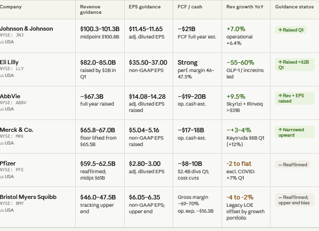The image size is (319, 231).
Task: Click the Raised Q1 status badge
Action: [291, 30]
